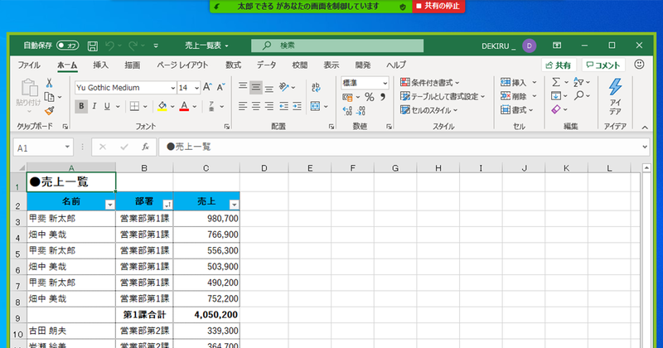Screen dimensions: 663x348
Task: Click the Percent Style icon
Action: (x=370, y=97)
